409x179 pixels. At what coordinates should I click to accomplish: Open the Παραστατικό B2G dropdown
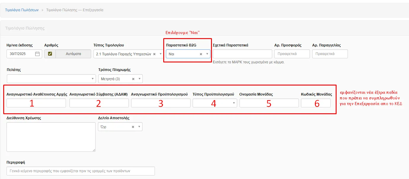point(207,54)
